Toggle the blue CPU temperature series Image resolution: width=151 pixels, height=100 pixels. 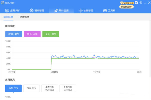coord(14,34)
